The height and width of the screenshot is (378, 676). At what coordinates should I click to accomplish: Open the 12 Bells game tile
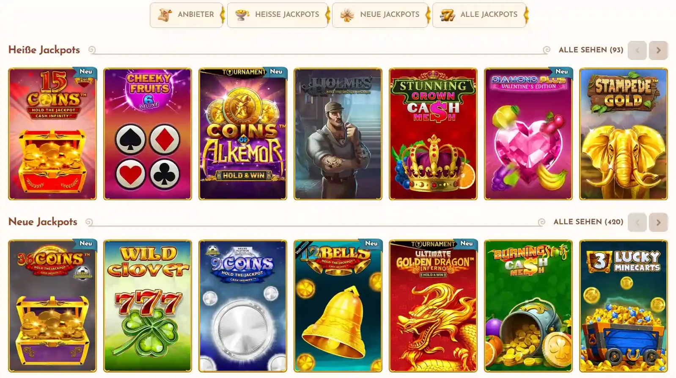pos(338,306)
